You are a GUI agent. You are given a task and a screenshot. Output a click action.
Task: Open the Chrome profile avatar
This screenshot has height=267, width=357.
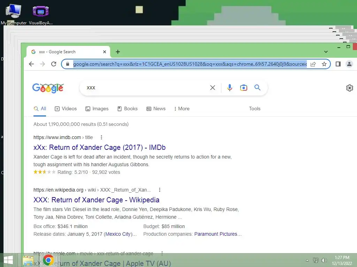[349, 64]
